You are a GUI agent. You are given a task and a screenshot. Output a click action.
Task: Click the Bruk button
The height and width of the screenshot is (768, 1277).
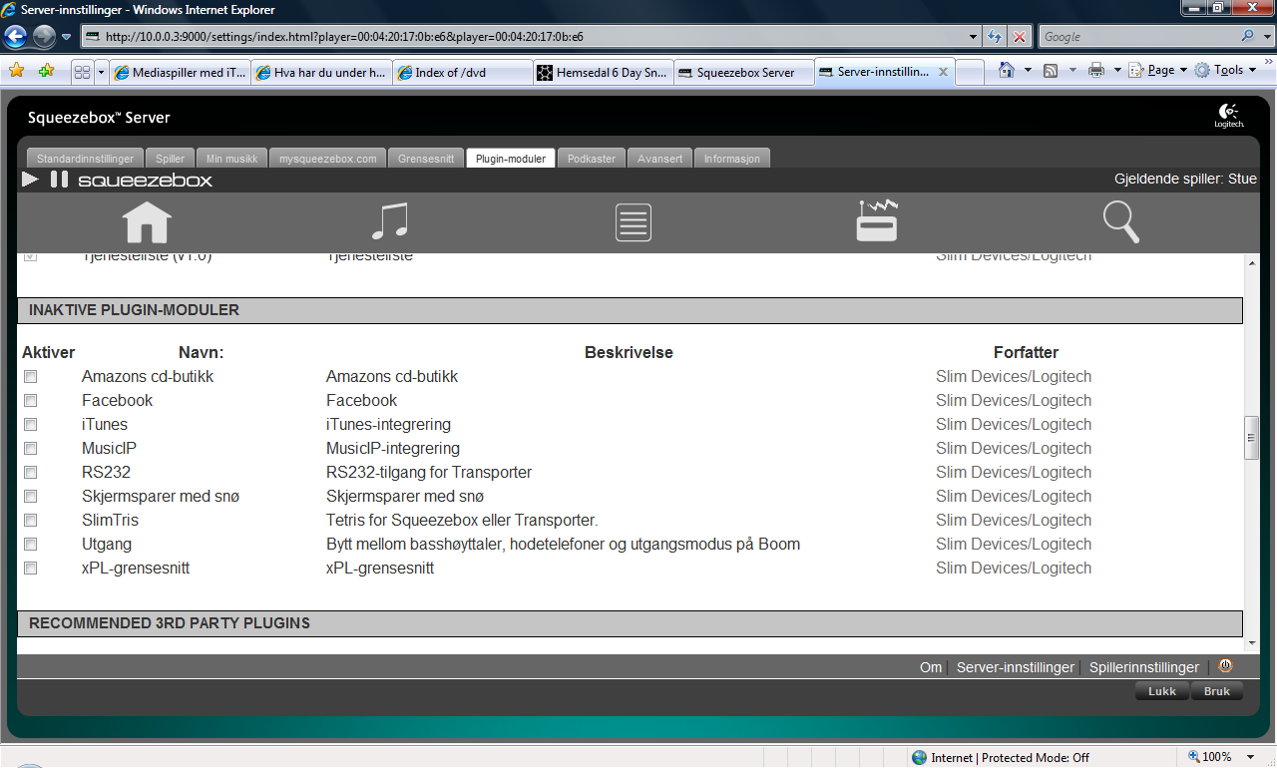[x=1217, y=691]
